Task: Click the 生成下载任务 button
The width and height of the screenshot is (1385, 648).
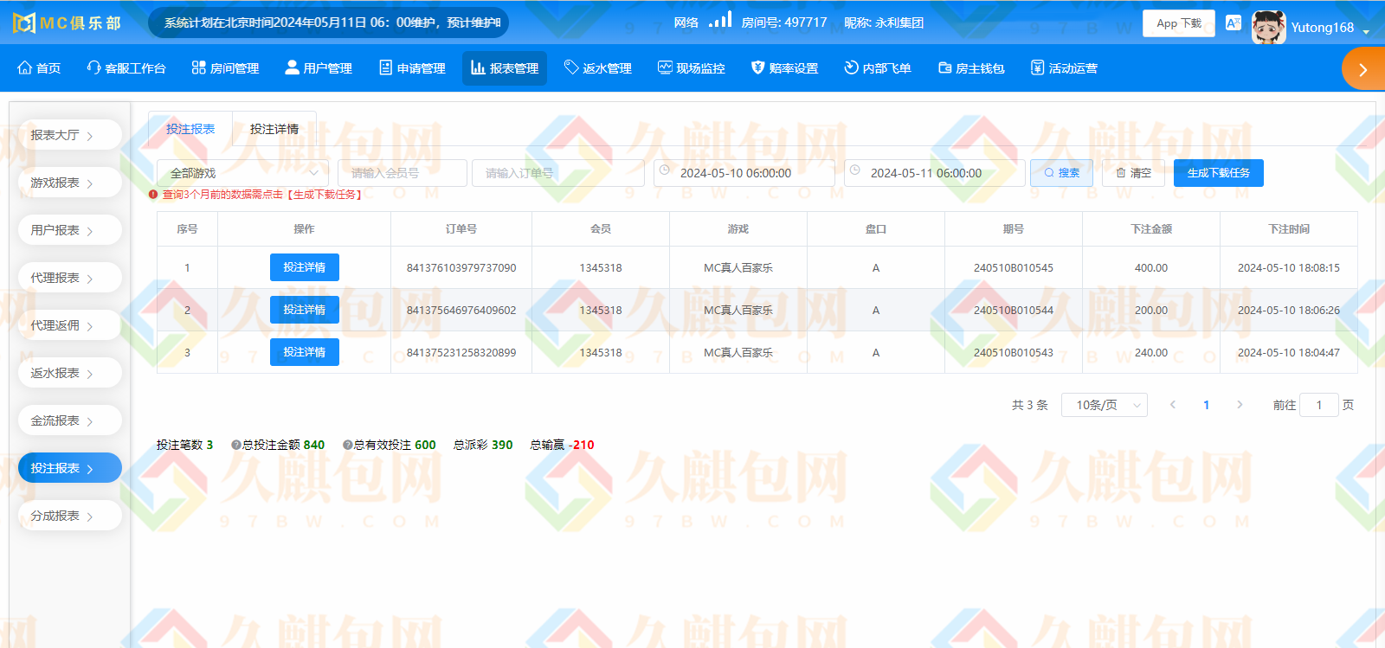Action: click(x=1219, y=173)
